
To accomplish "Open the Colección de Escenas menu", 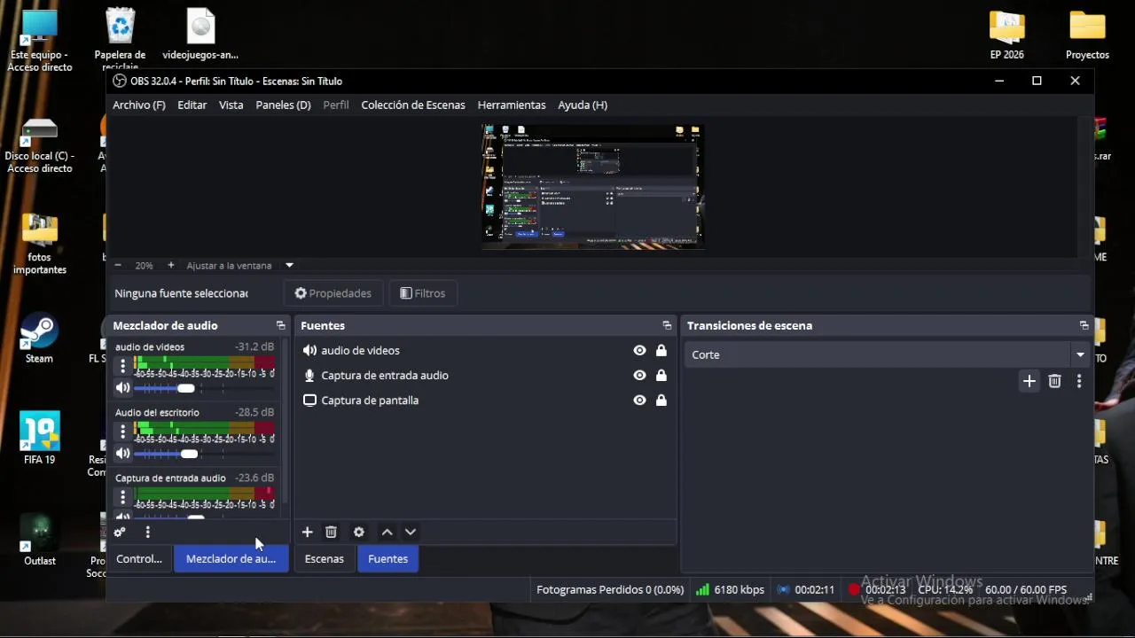I will (x=413, y=105).
